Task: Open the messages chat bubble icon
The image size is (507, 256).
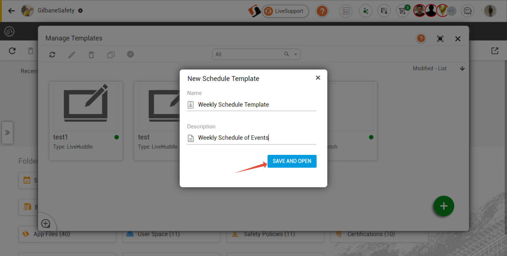Action: (x=467, y=11)
